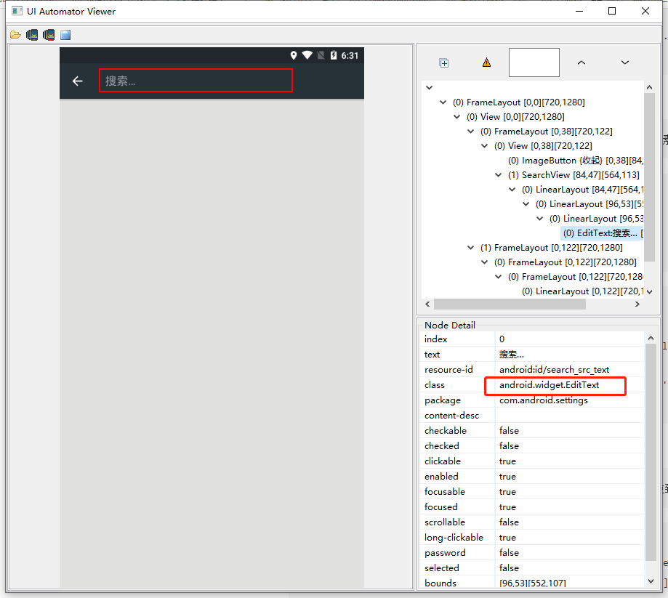The width and height of the screenshot is (668, 598).
Task: Click the text row value 搜索...
Action: (512, 355)
